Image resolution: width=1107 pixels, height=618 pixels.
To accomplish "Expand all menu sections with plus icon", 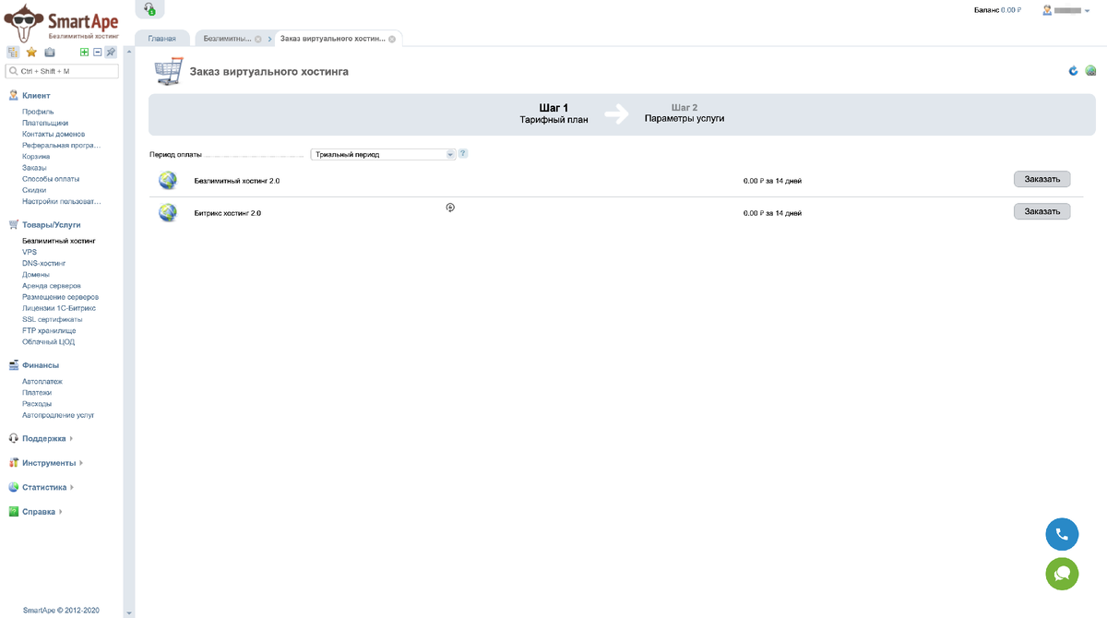I will click(85, 53).
